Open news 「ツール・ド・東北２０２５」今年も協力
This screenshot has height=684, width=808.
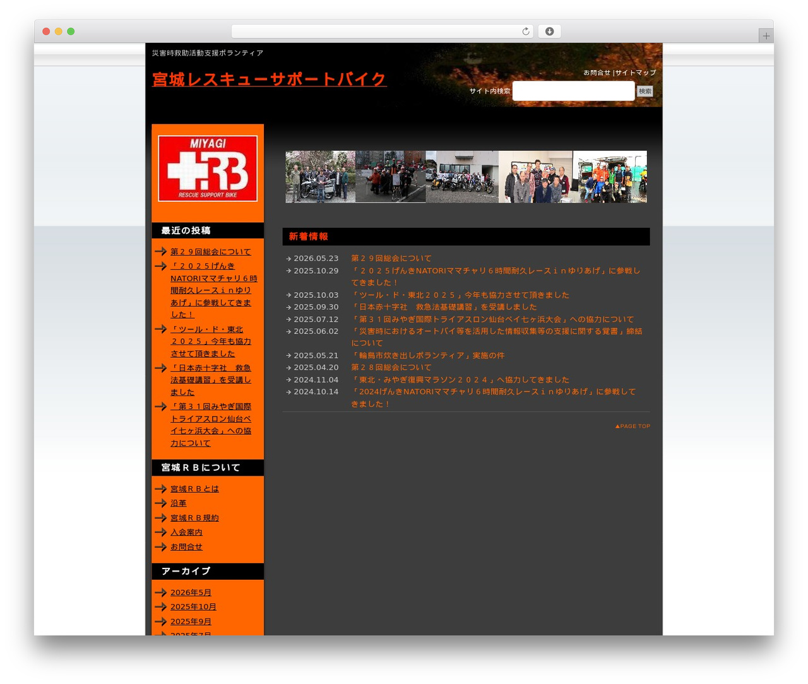coord(460,295)
